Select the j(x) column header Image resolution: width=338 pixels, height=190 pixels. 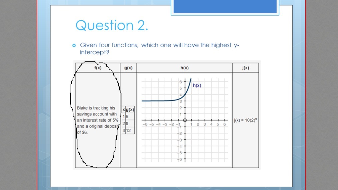pyautogui.click(x=246, y=68)
